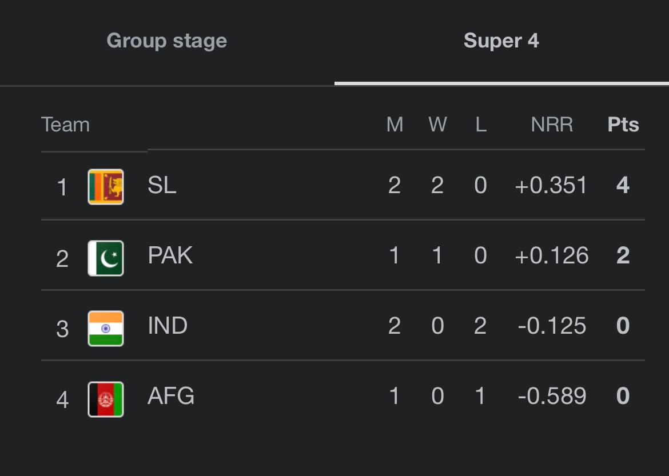This screenshot has width=669, height=476.
Task: Switch to the Group stage tab
Action: [166, 41]
